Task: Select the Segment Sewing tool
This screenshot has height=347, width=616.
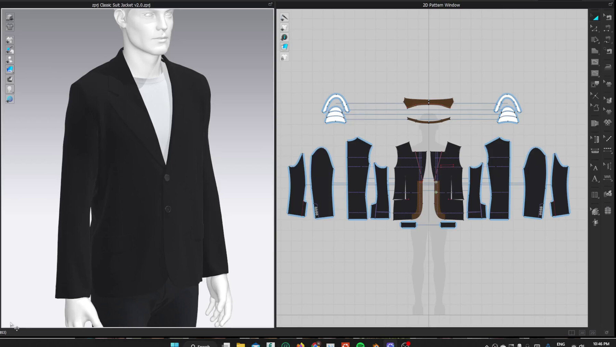Action: (x=608, y=29)
